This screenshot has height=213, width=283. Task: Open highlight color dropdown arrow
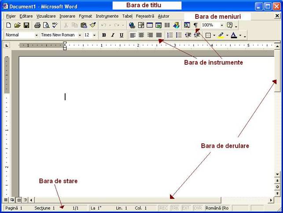click(x=227, y=35)
